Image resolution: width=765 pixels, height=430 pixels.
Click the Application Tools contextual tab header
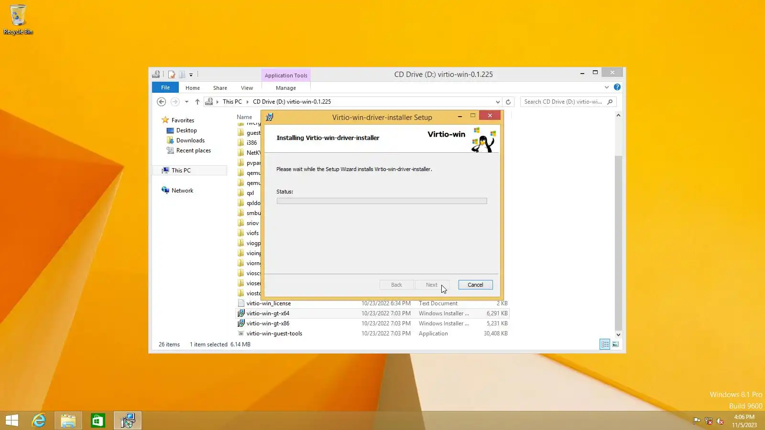point(286,75)
